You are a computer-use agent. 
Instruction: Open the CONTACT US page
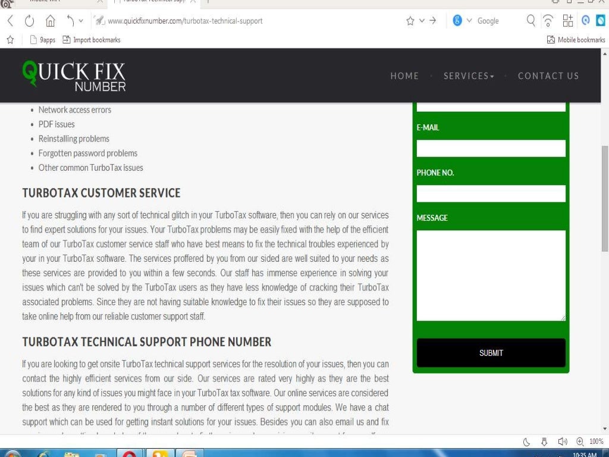pyautogui.click(x=548, y=76)
